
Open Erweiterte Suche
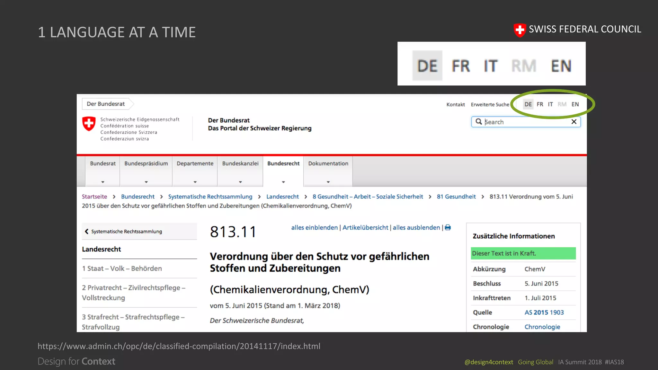[490, 104]
